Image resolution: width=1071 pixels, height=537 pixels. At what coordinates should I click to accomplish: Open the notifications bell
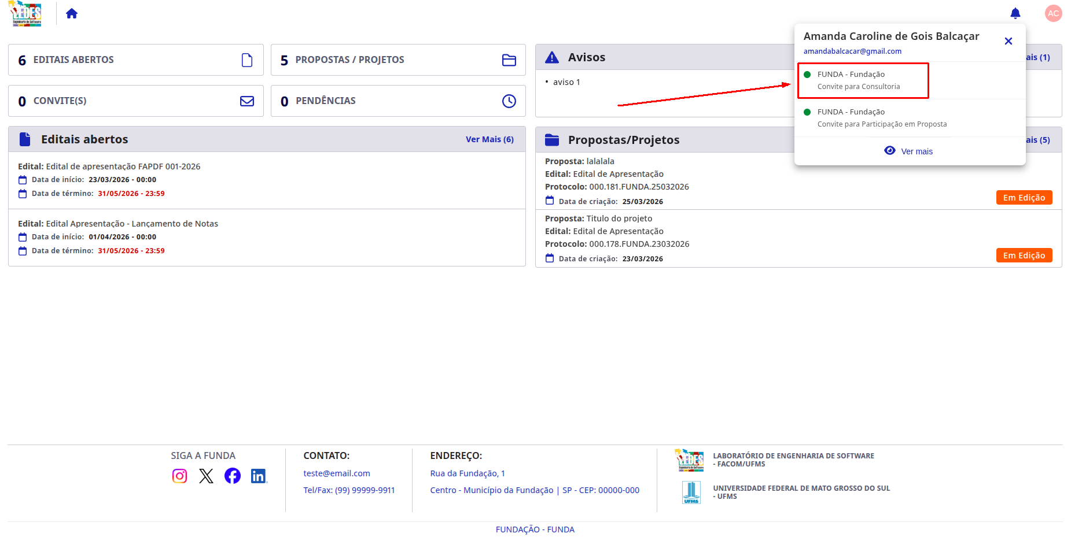click(1015, 13)
